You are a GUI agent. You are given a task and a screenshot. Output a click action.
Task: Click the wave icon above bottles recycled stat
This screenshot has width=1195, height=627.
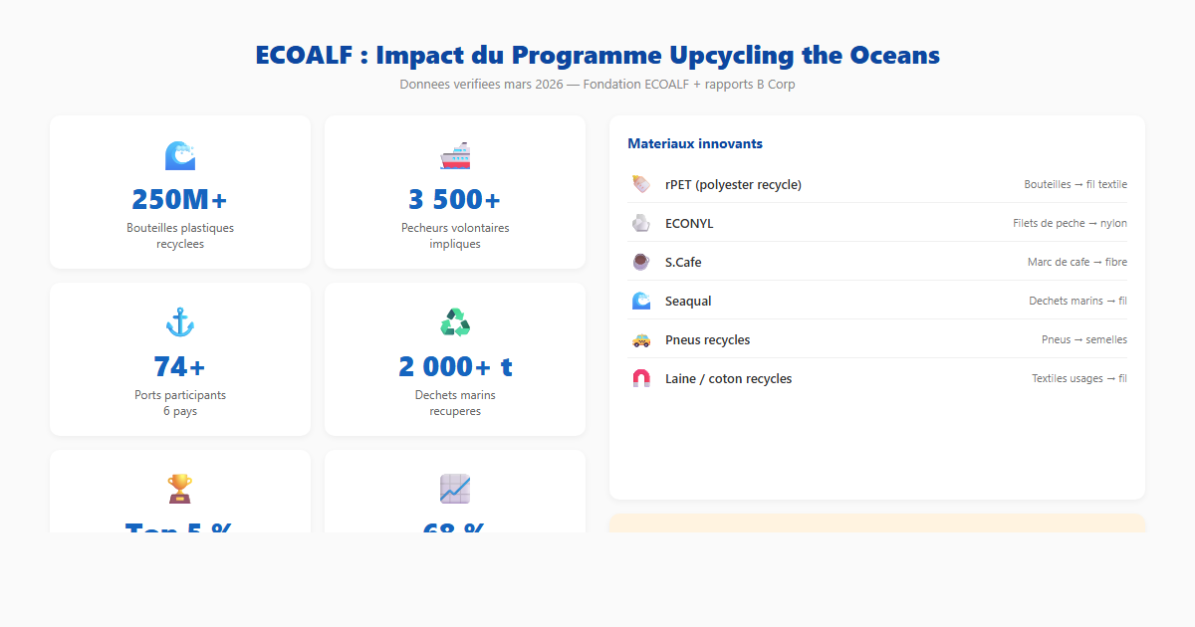[x=179, y=155]
